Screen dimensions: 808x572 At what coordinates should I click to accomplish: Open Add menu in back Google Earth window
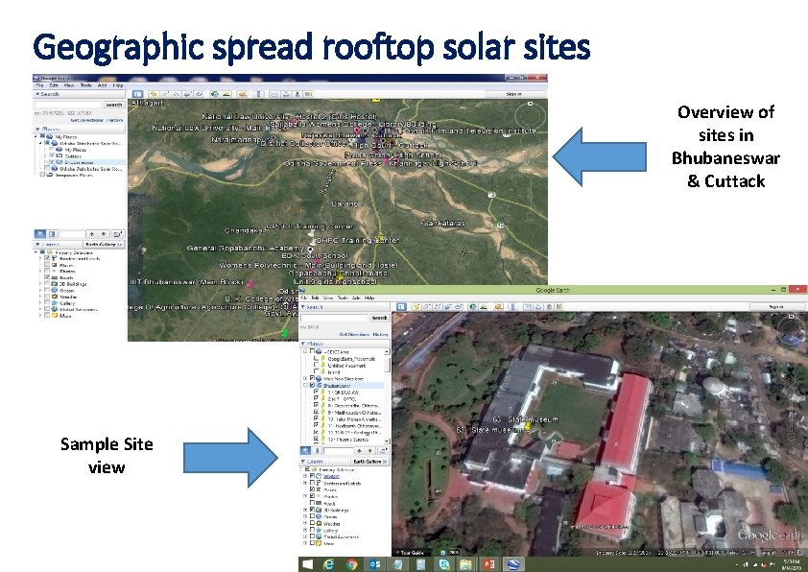102,85
